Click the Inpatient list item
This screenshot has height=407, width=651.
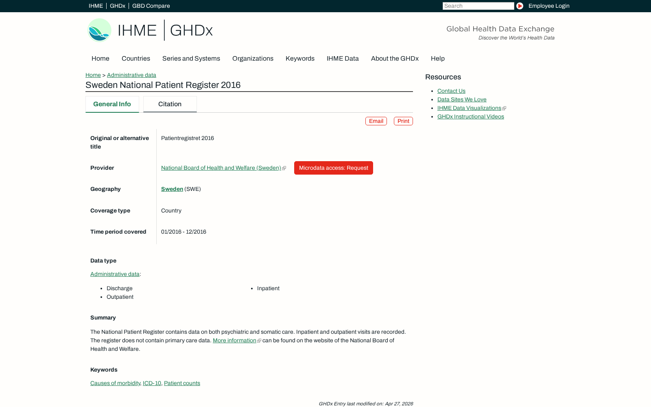pyautogui.click(x=268, y=288)
